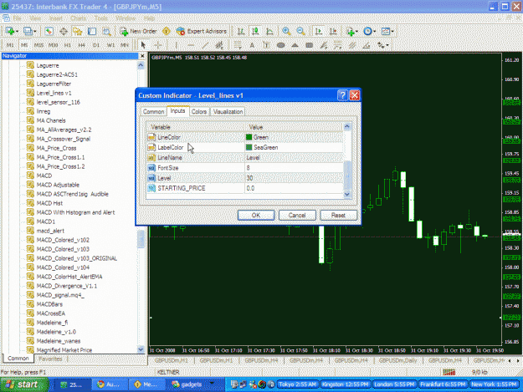523x392 pixels.
Task: Select the text 'A' drawing tool
Action: [x=252, y=45]
